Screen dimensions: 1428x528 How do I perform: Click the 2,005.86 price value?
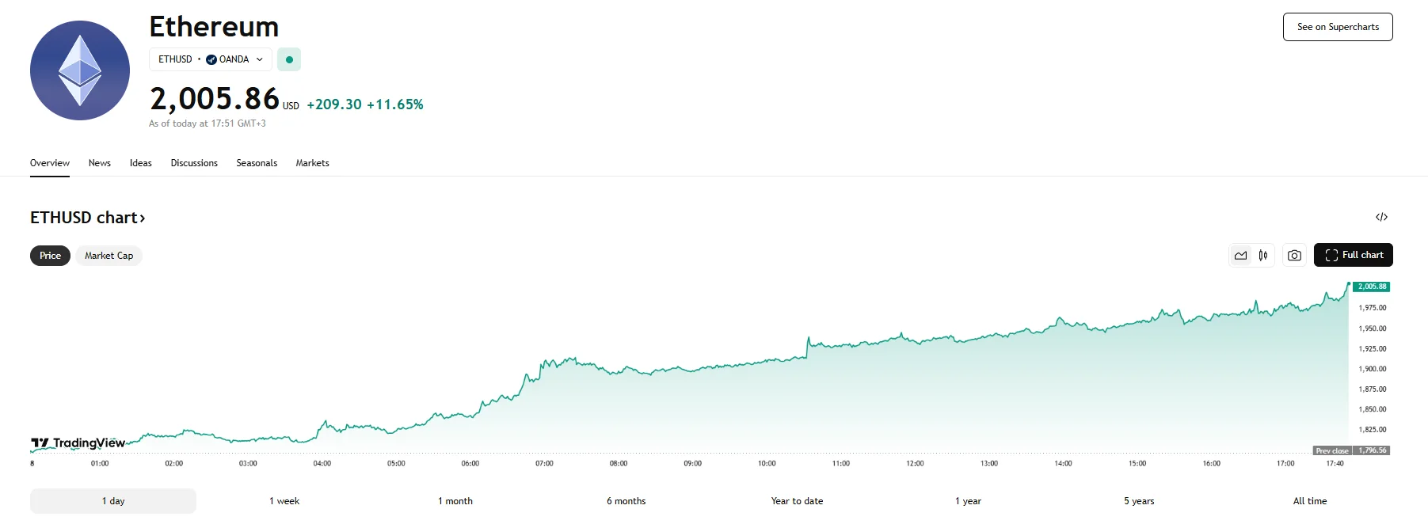(x=215, y=99)
